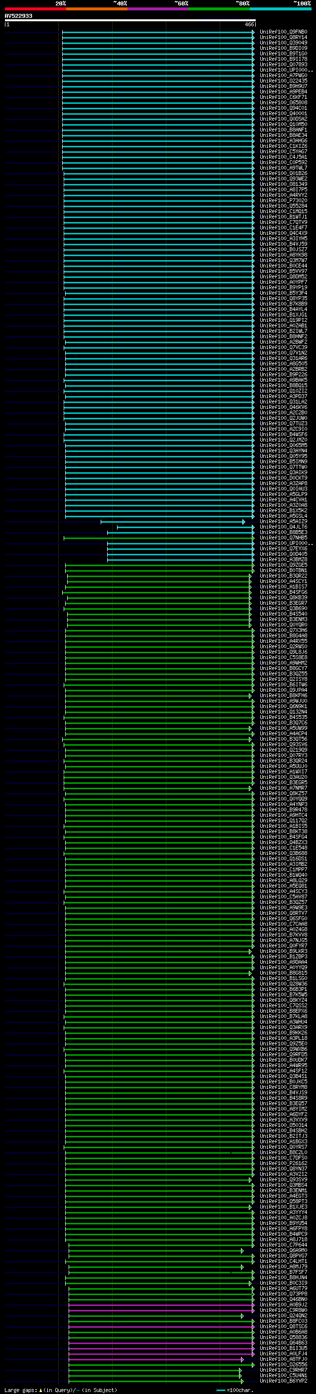Select hit label UniRef100_Q0YQR0
Image resolution: width=316 pixels, height=1394 pixels.
click(283, 625)
